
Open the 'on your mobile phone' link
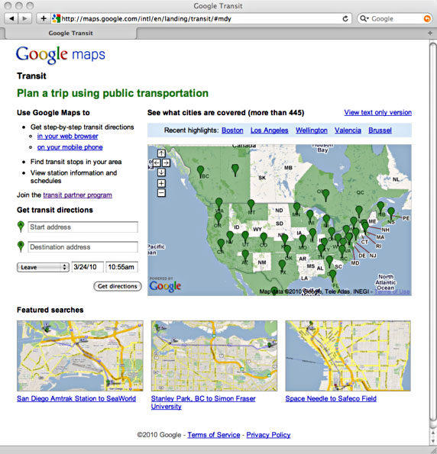click(x=70, y=147)
